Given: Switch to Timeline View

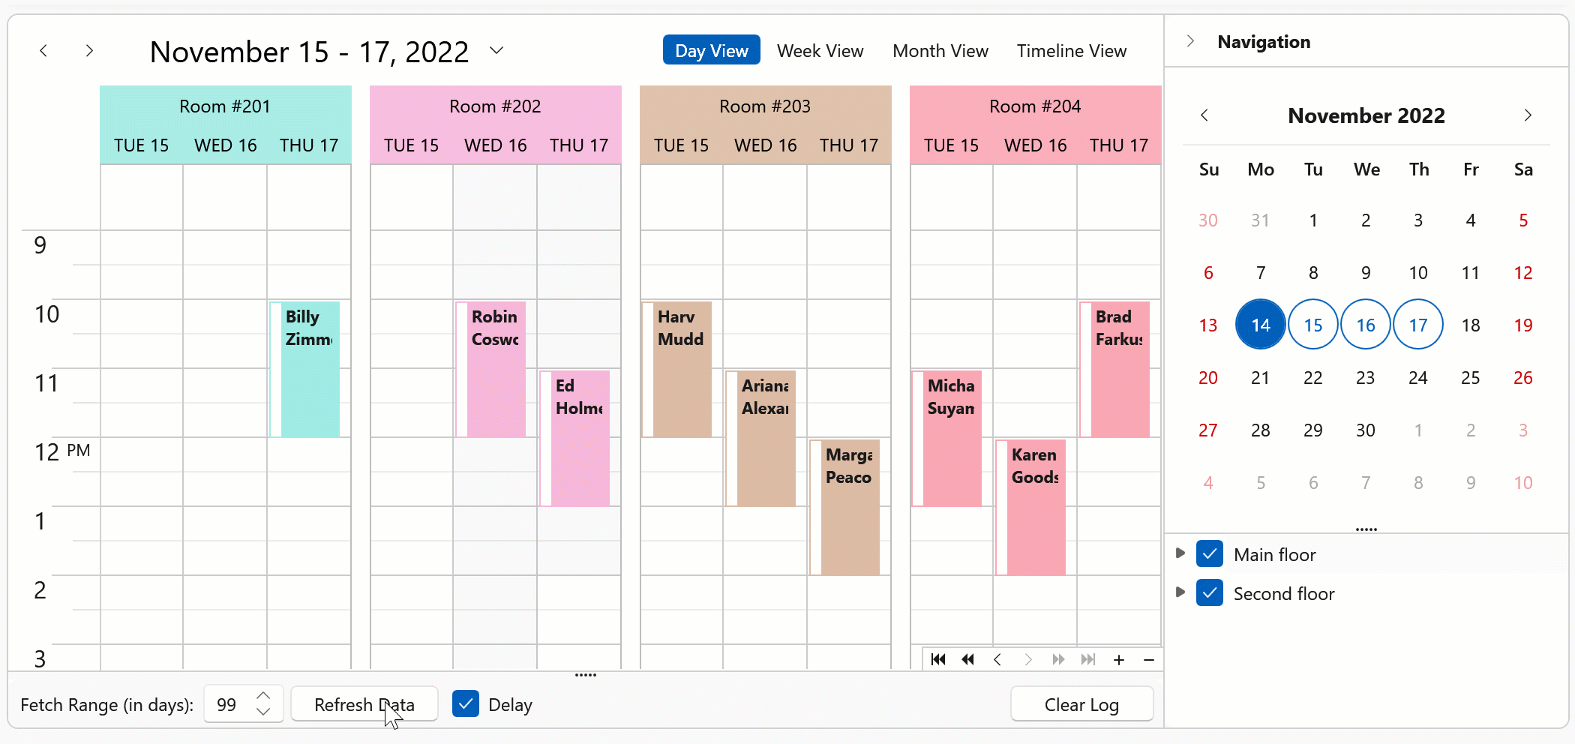Looking at the screenshot, I should [1071, 50].
